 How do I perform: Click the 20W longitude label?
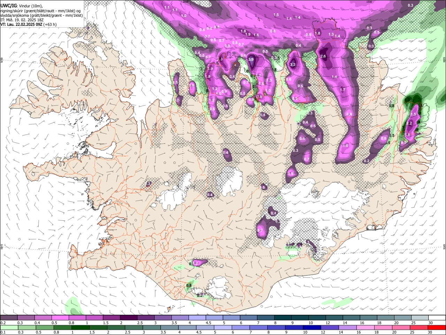[x=185, y=1]
